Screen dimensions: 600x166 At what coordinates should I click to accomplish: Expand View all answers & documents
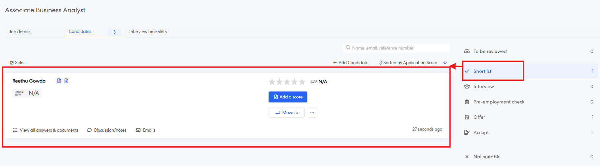pos(46,130)
